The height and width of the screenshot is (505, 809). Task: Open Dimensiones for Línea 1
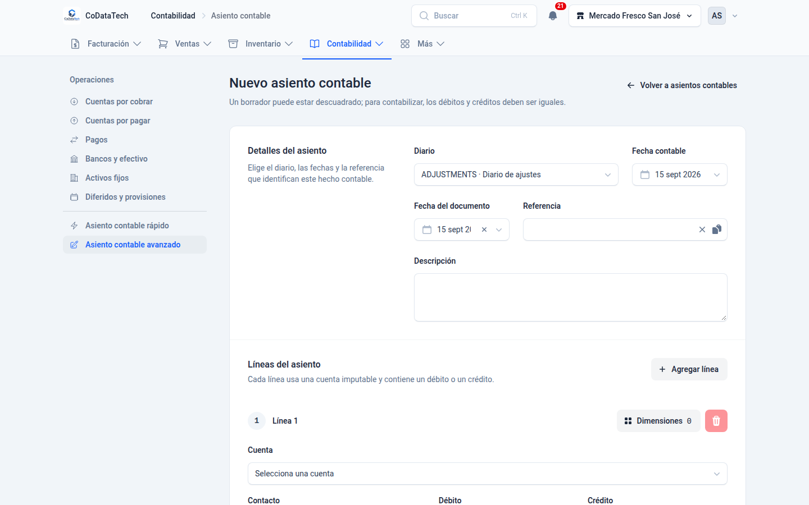[x=658, y=421]
